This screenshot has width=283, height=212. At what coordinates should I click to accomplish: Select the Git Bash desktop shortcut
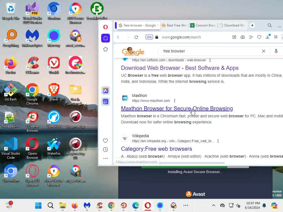point(11,92)
